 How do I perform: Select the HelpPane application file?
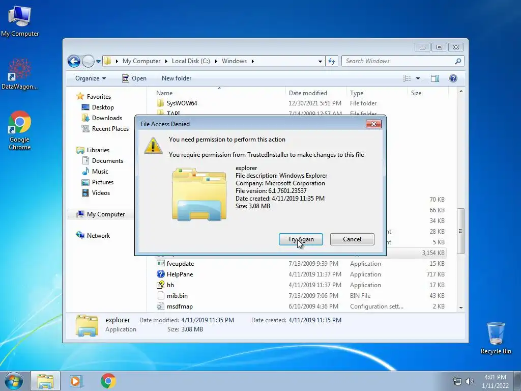point(301,274)
